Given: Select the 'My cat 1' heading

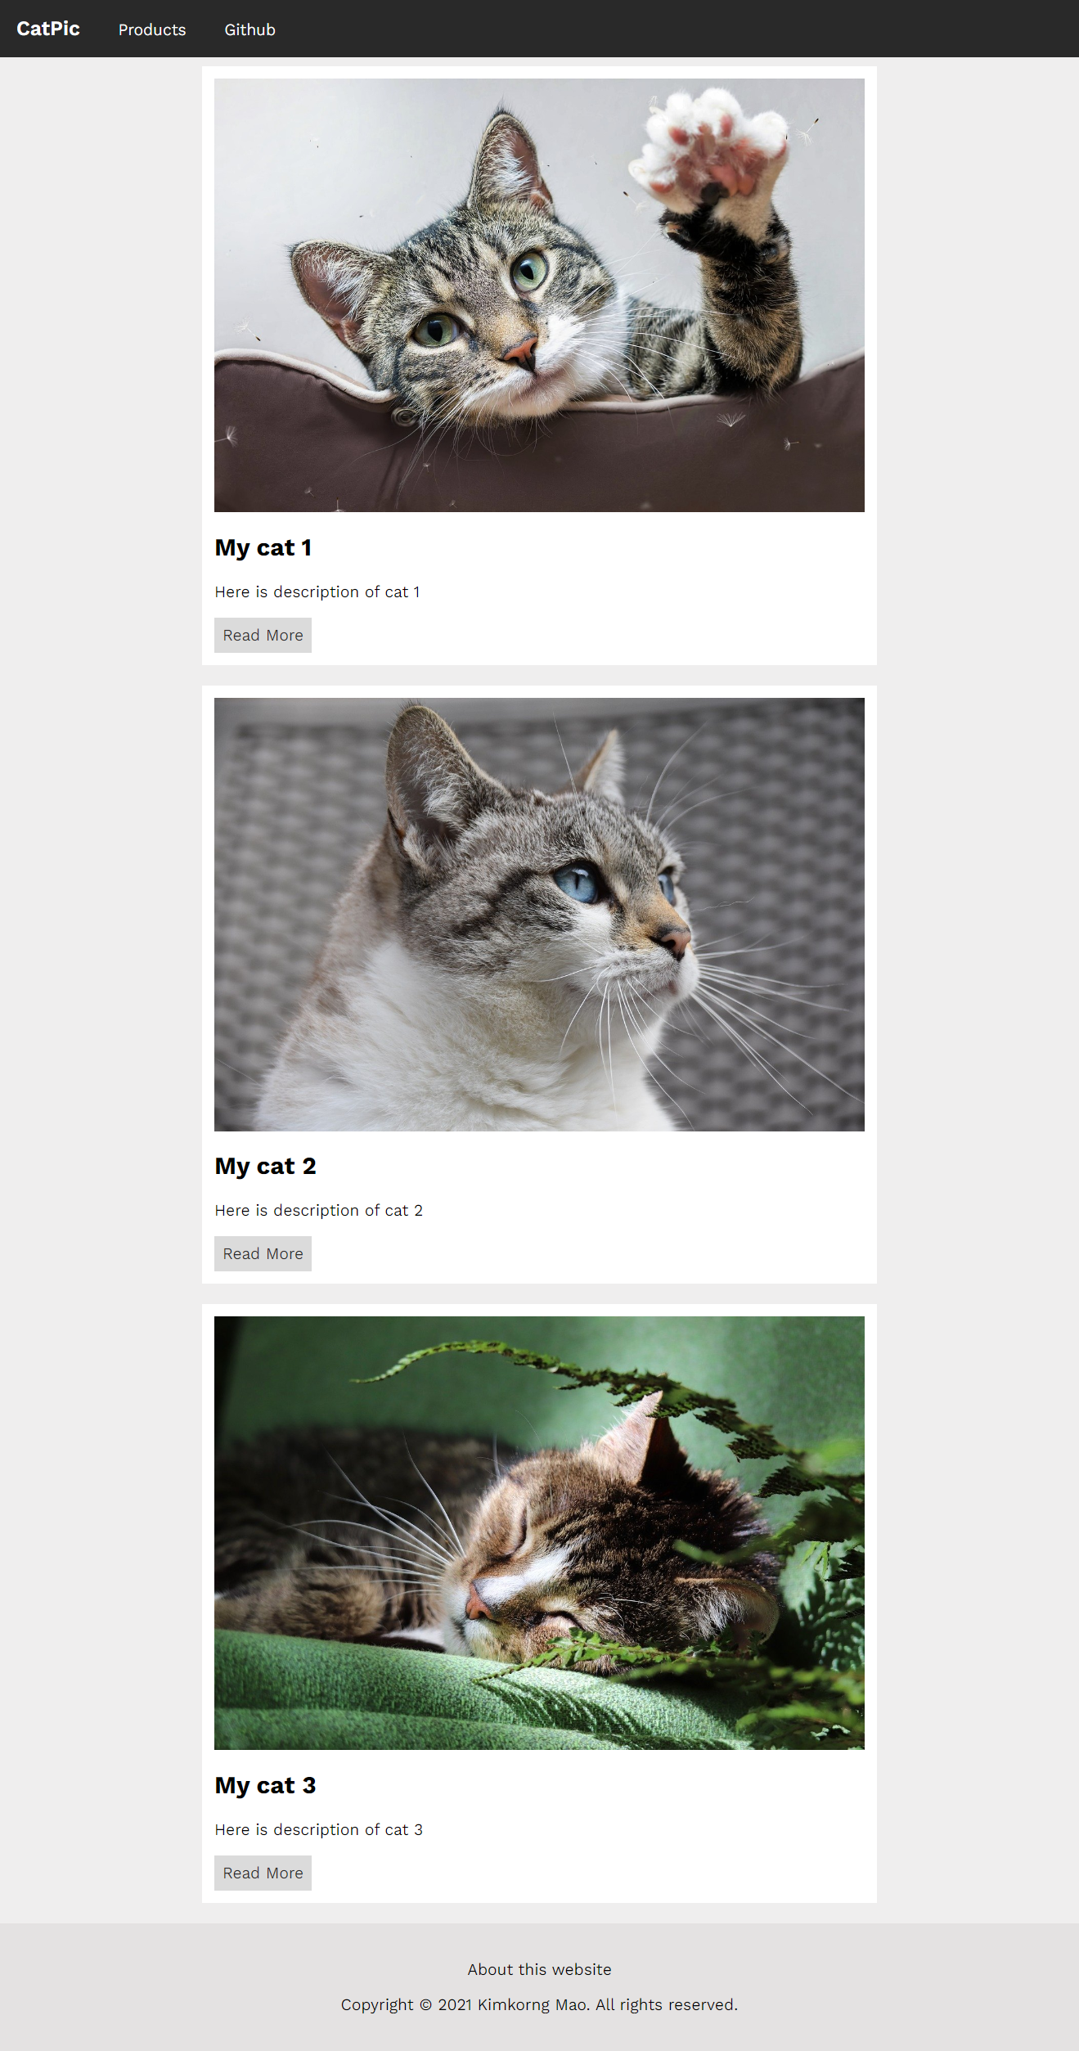Looking at the screenshot, I should [x=263, y=547].
